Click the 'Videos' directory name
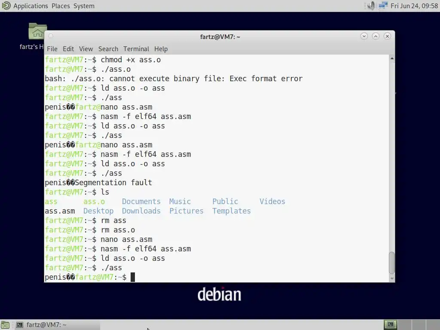The width and height of the screenshot is (440, 330). (272, 202)
